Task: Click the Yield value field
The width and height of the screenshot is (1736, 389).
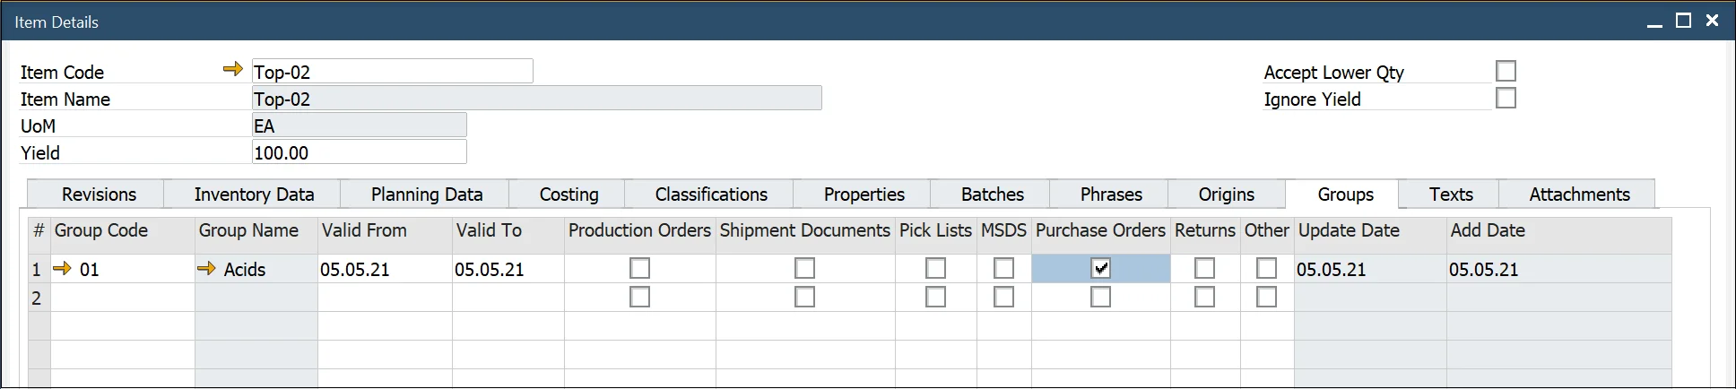Action: pos(359,152)
